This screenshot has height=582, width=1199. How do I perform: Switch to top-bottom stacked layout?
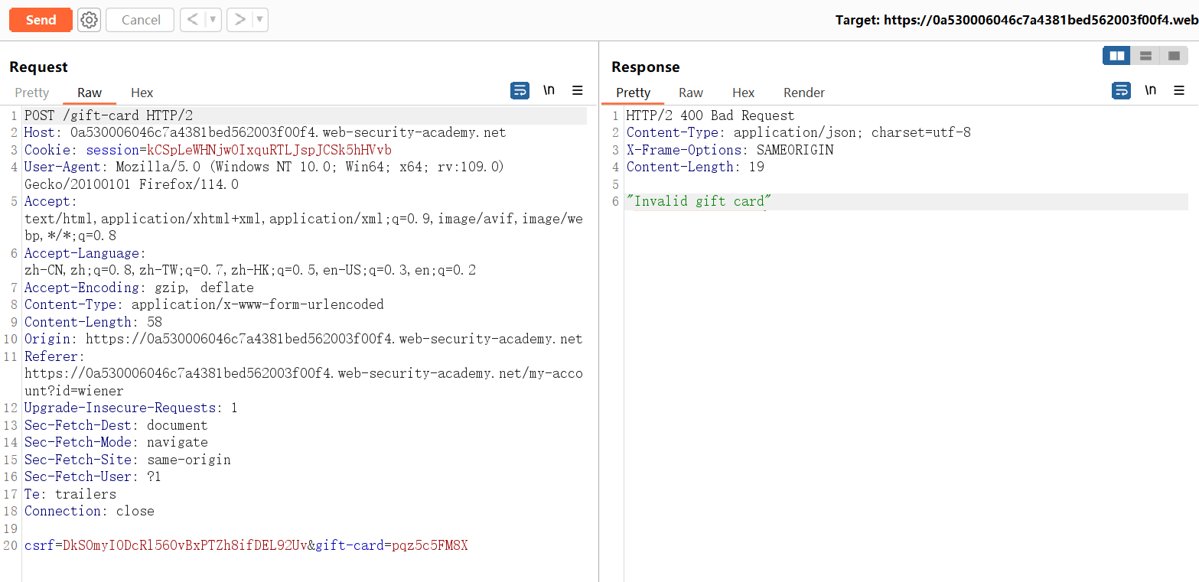click(1145, 56)
